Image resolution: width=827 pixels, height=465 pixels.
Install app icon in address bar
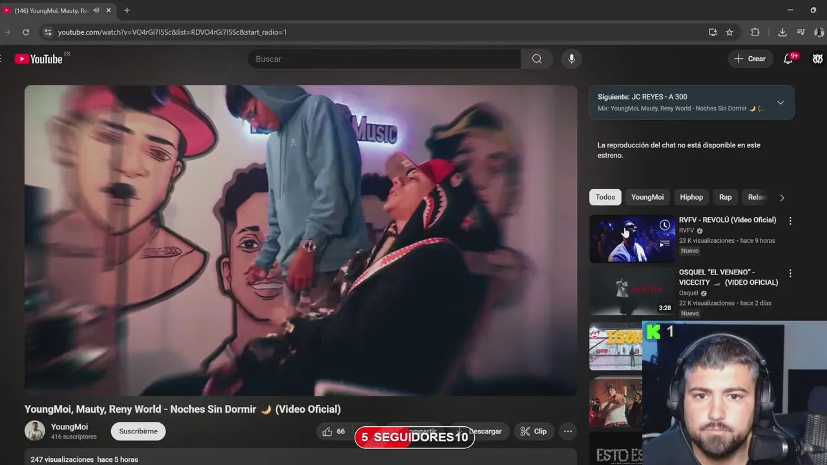713,32
